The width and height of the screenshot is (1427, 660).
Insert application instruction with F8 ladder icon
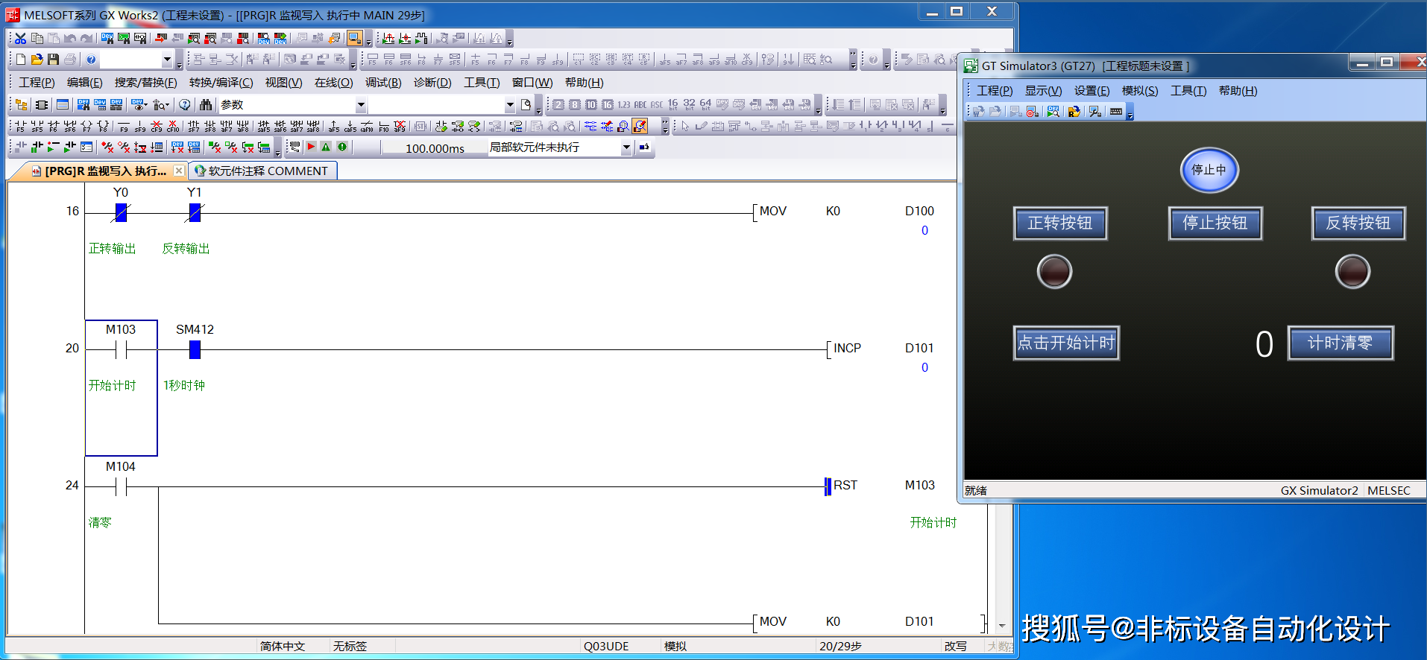tap(103, 126)
